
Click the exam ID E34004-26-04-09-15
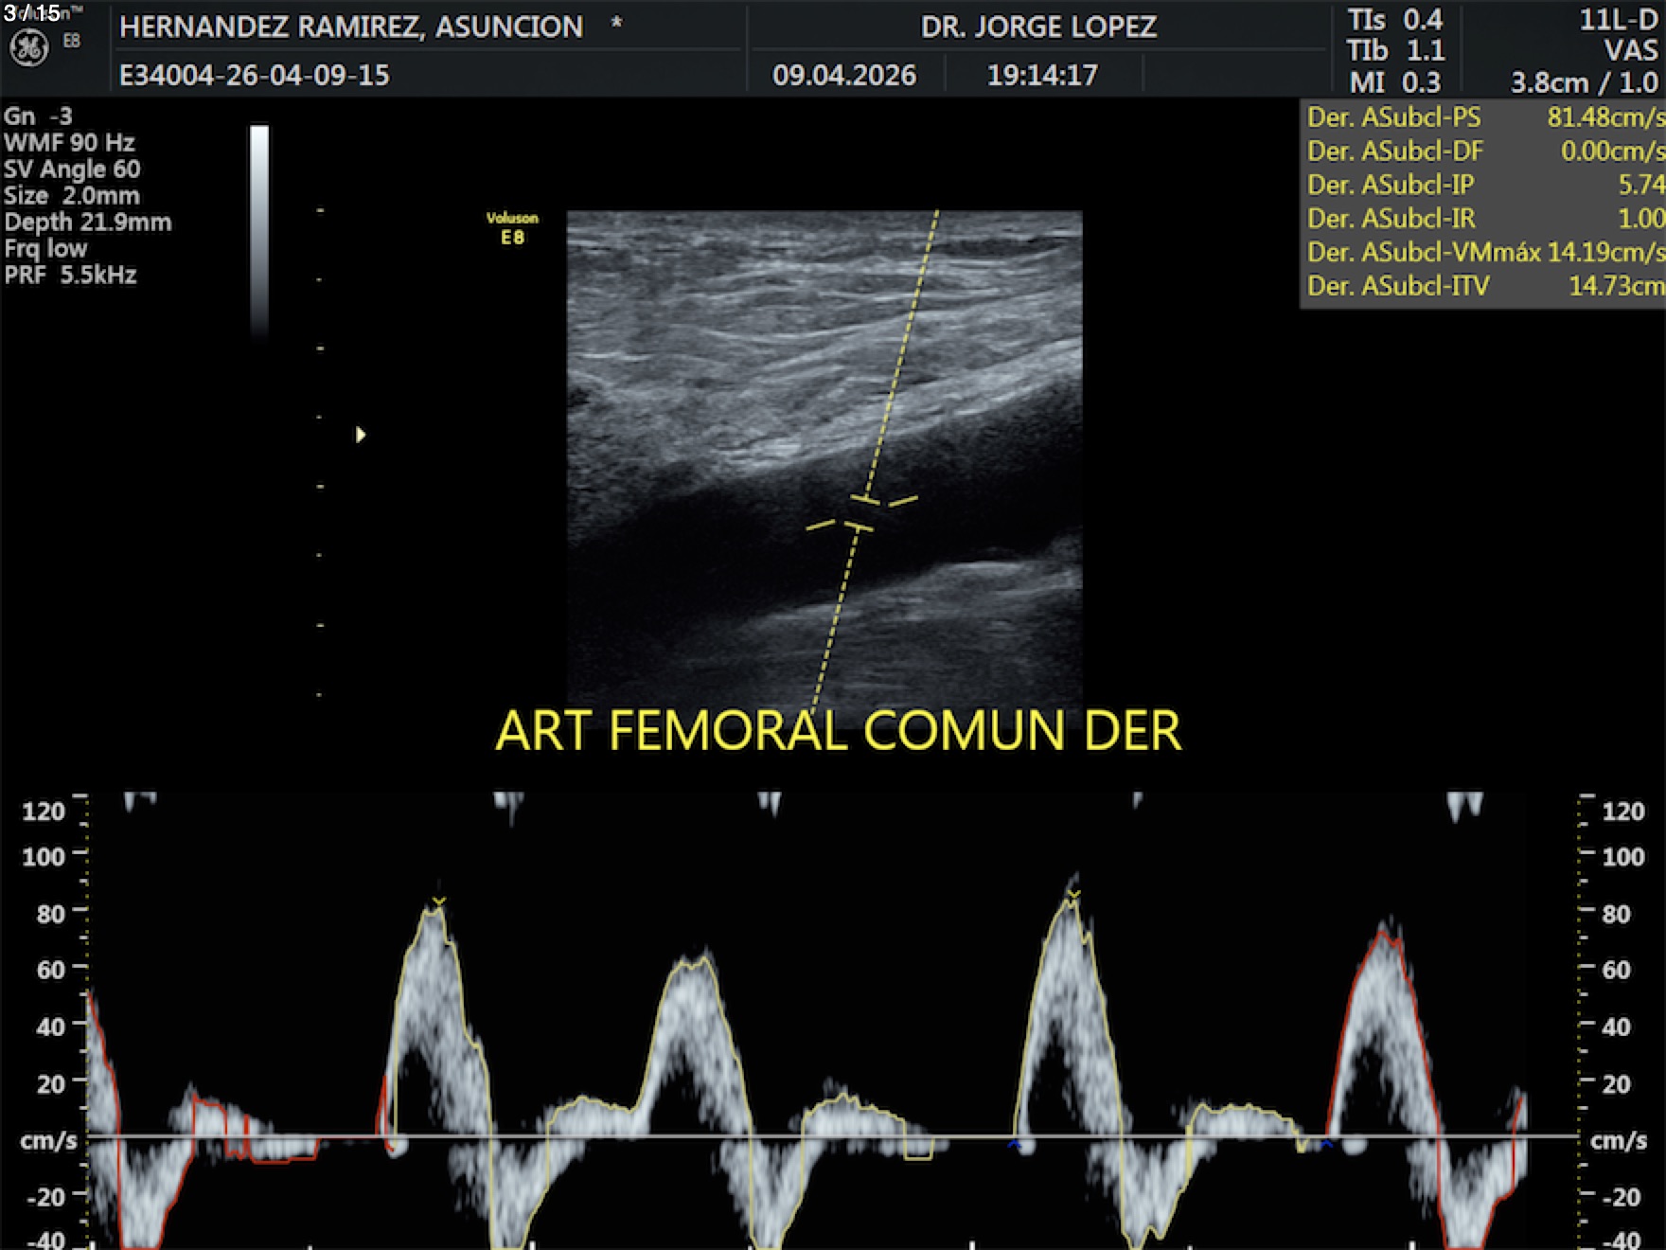254,75
